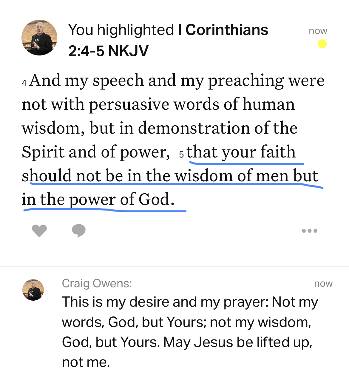This screenshot has height=380, width=349.
Task: Open the three-dot more options menu
Action: tap(309, 231)
